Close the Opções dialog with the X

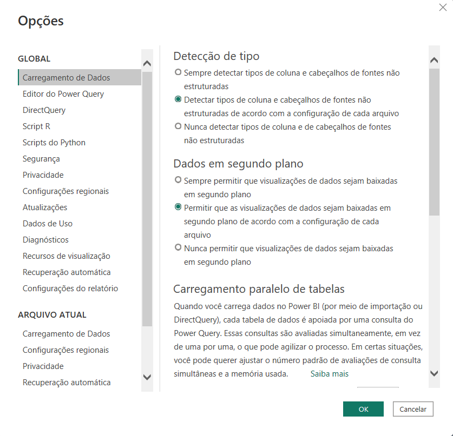tap(443, 7)
